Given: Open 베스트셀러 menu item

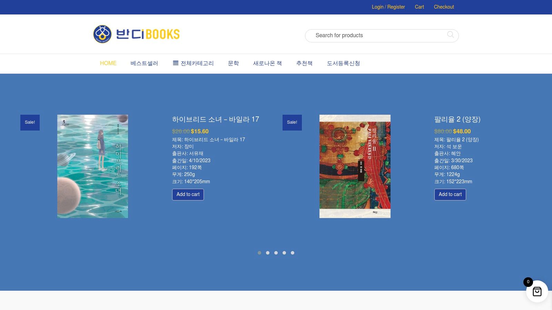Looking at the screenshot, I should pyautogui.click(x=144, y=63).
